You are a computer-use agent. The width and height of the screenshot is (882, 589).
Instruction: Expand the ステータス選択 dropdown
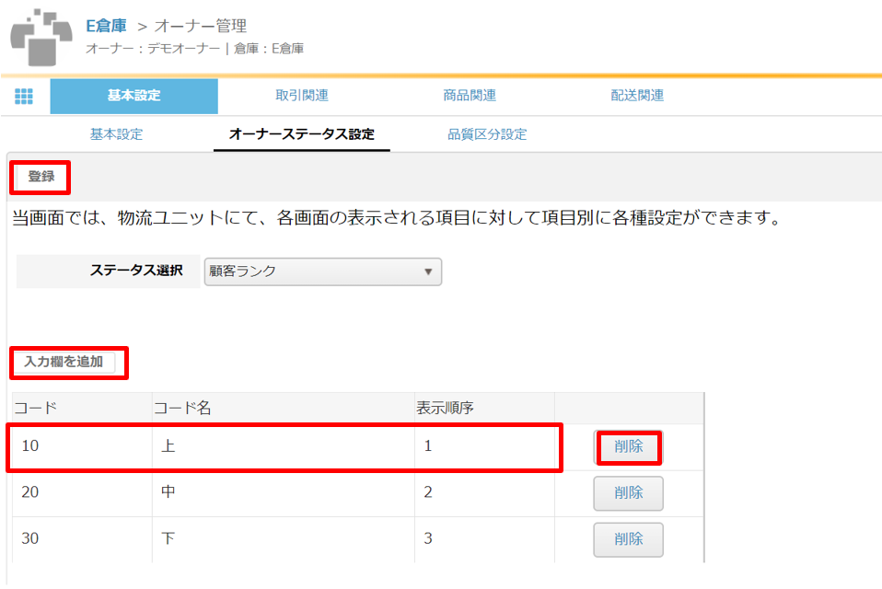tap(323, 271)
